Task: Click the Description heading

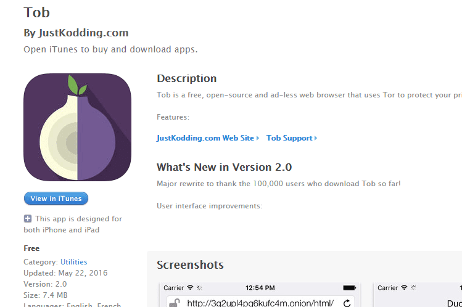Action: pyautogui.click(x=186, y=78)
